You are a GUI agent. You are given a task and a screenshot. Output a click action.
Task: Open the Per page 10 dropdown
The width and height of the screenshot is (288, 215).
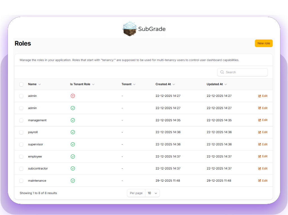(x=152, y=193)
